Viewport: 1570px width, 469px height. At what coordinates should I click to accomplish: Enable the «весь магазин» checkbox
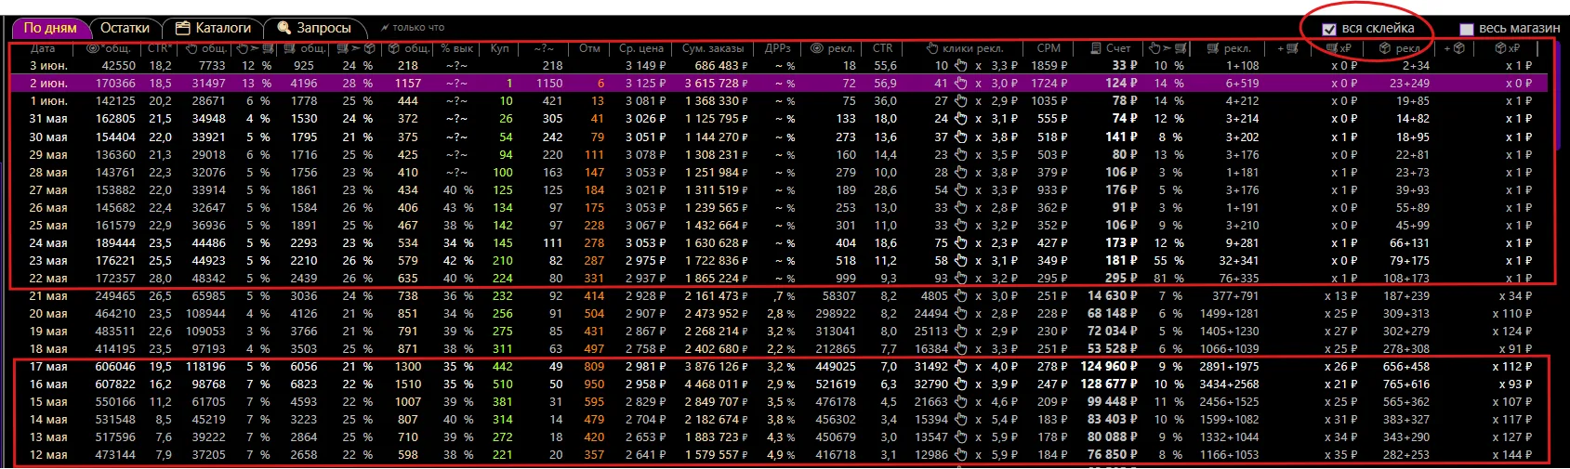pos(1467,29)
